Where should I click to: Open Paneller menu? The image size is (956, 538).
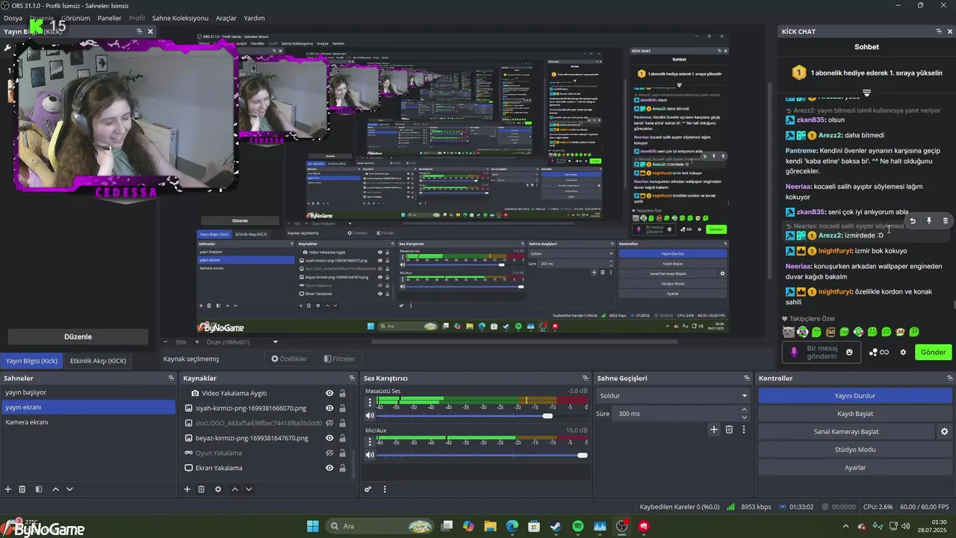pyautogui.click(x=109, y=18)
